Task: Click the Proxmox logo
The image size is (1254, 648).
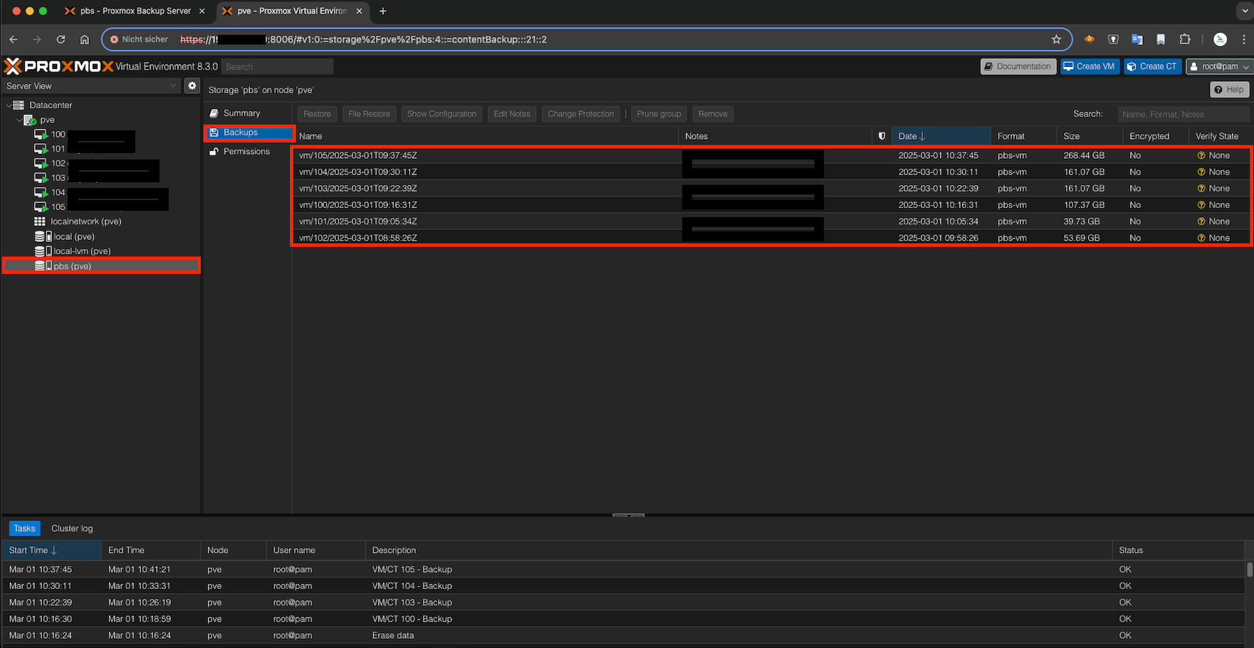Action: (11, 66)
